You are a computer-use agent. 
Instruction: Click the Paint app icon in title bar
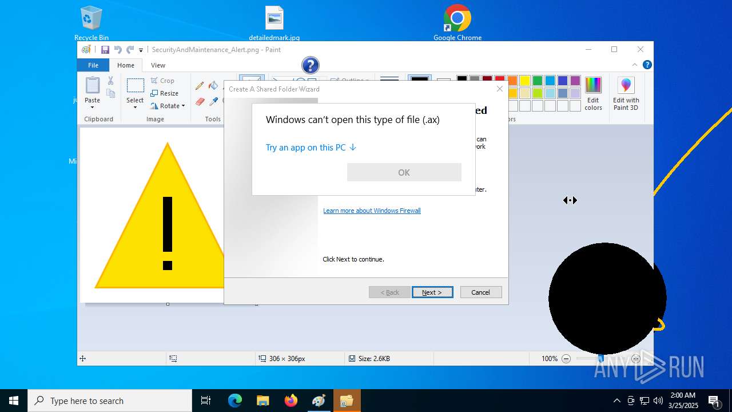[86, 50]
